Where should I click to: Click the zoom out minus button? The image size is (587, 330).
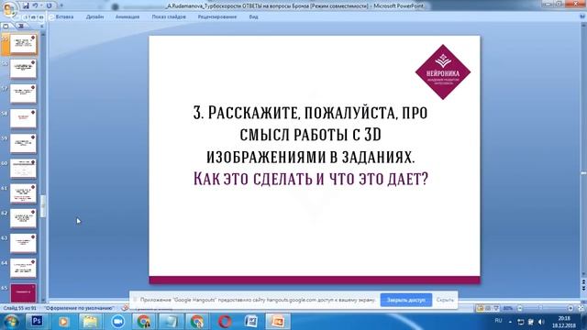pyautogui.click(x=520, y=308)
